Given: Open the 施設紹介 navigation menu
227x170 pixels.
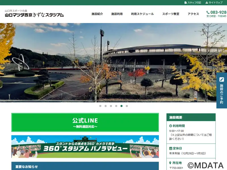Looking at the screenshot, I should click(x=97, y=14).
